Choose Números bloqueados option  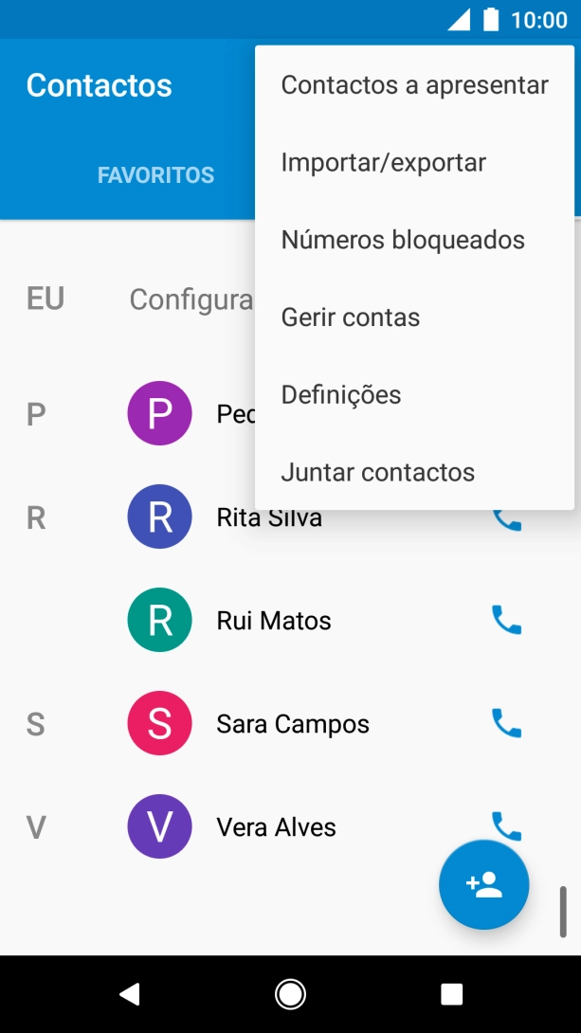click(403, 240)
